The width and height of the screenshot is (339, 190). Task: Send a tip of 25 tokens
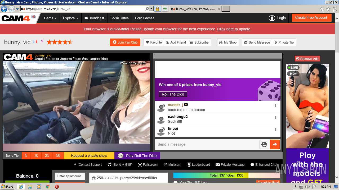pos(47,156)
